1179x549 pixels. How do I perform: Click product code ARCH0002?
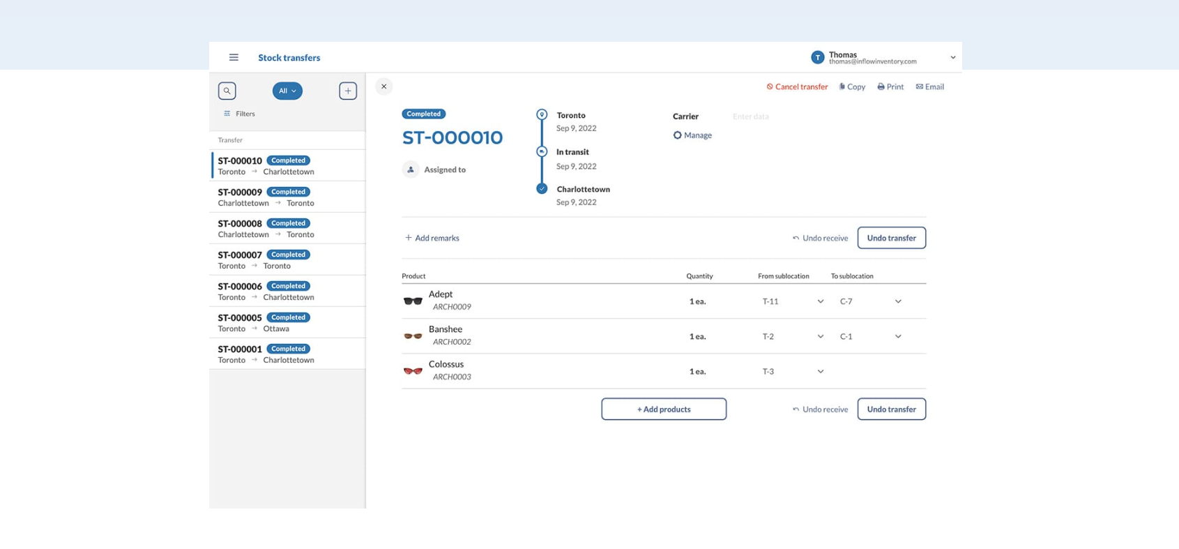[452, 342]
